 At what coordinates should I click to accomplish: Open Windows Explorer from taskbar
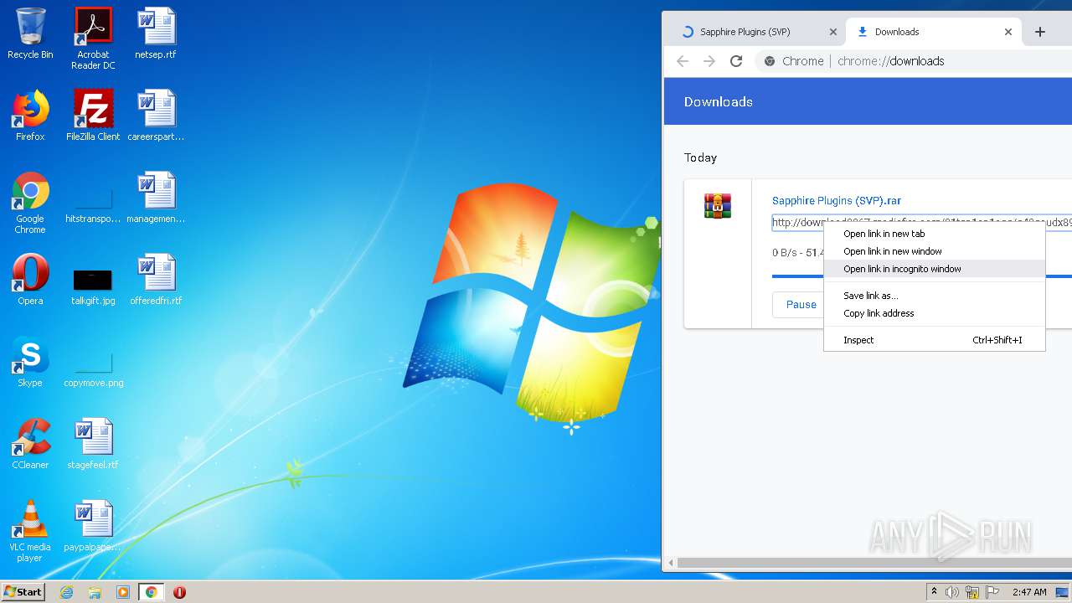(x=95, y=592)
